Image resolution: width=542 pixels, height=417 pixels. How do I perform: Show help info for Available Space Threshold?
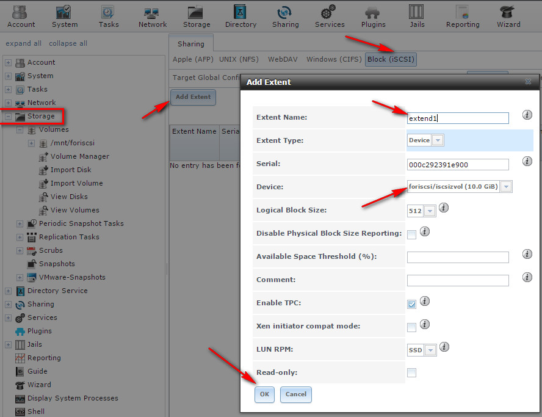(x=527, y=254)
